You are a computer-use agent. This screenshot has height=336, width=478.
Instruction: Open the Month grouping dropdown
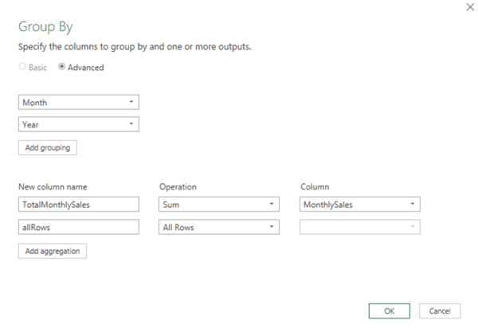point(78,102)
